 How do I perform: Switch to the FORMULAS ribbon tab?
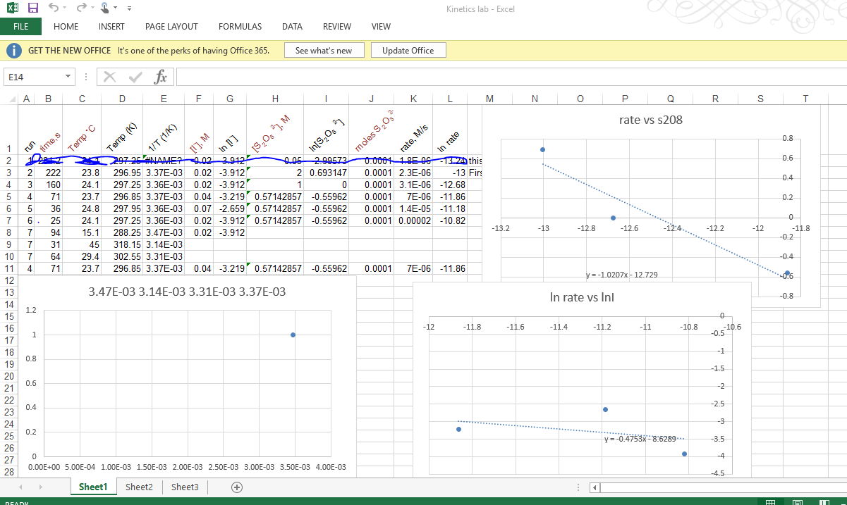[240, 27]
